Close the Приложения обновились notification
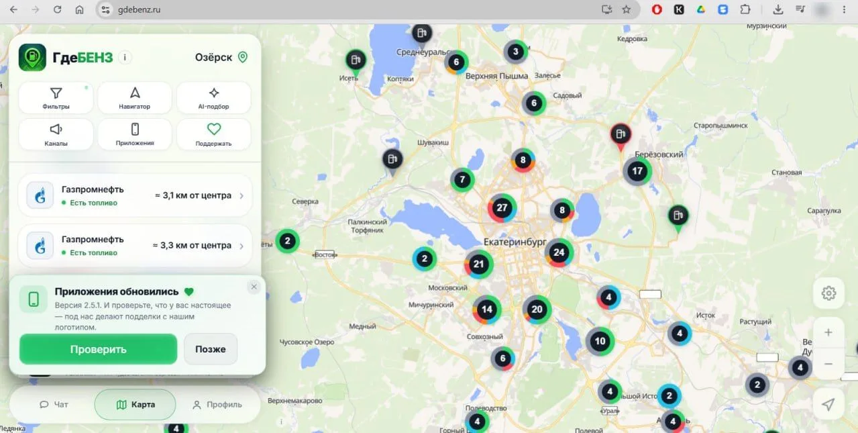Screen dimensions: 858x433 point(254,287)
